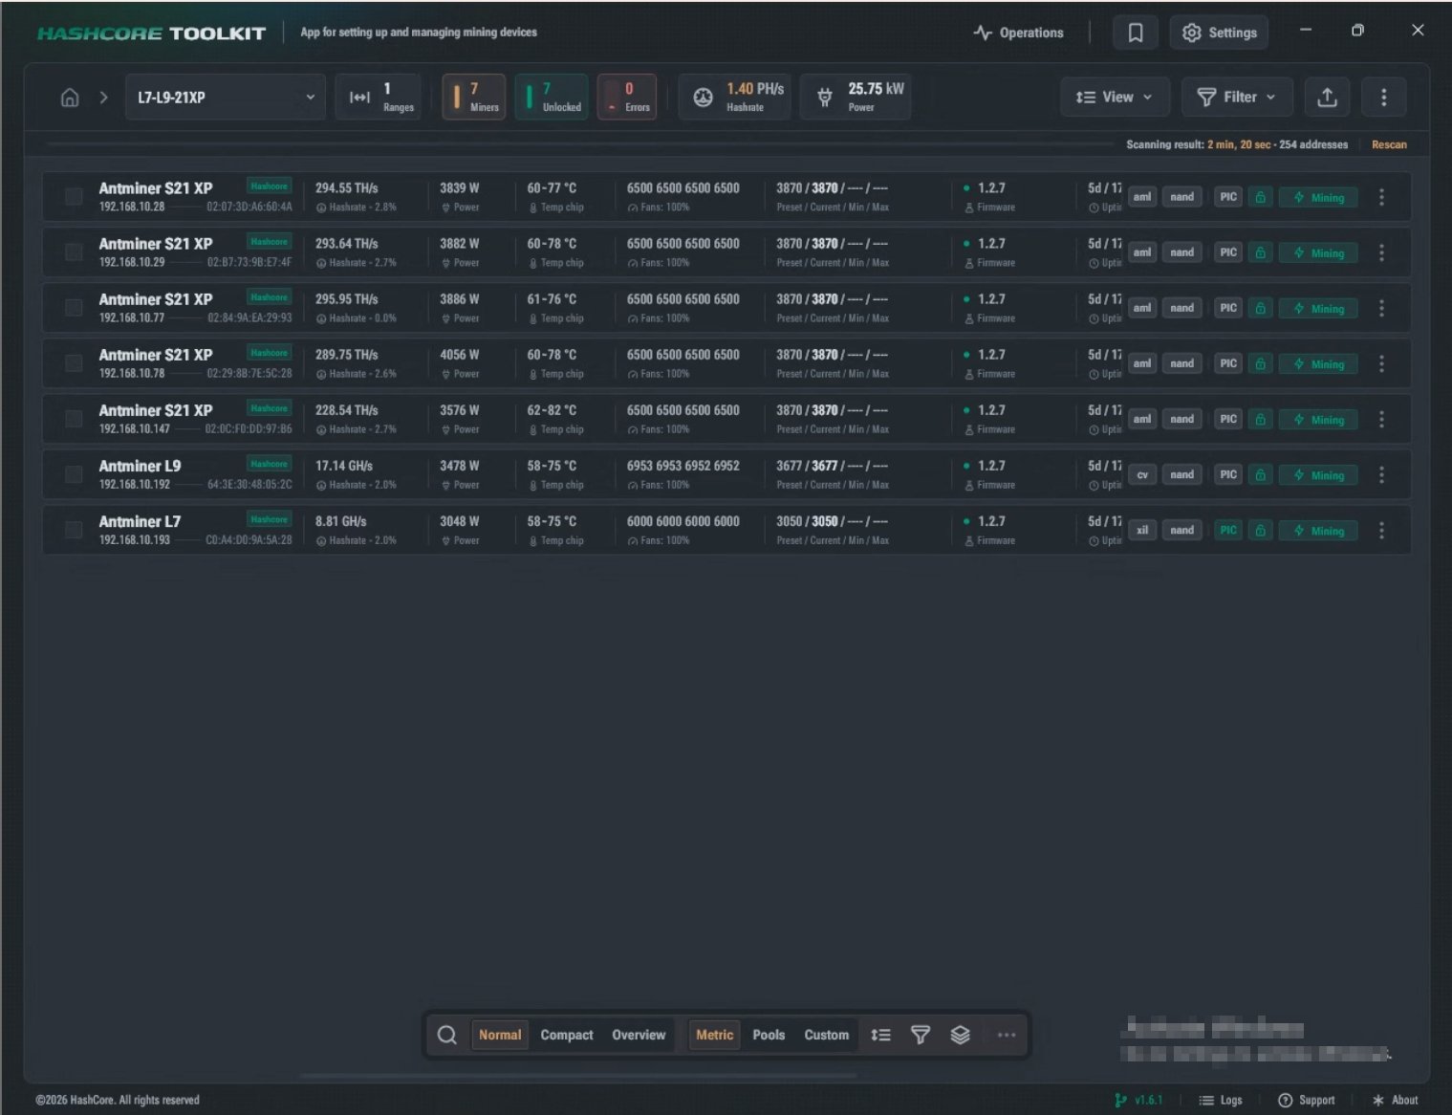Click sort list icon in bottom bar
This screenshot has height=1115, width=1452.
pyautogui.click(x=880, y=1035)
